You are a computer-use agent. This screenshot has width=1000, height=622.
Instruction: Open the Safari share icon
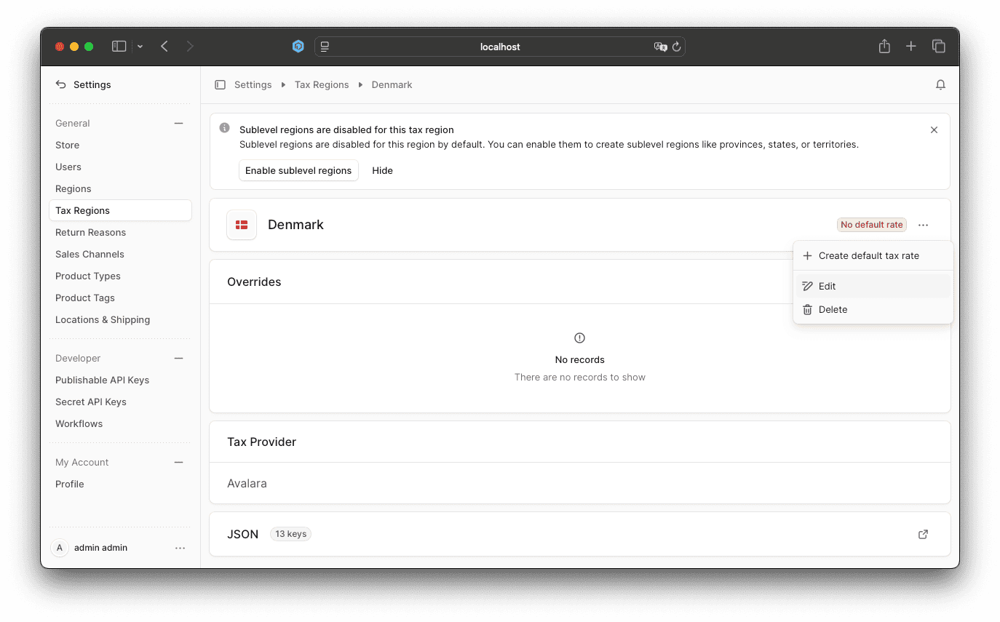pos(884,47)
